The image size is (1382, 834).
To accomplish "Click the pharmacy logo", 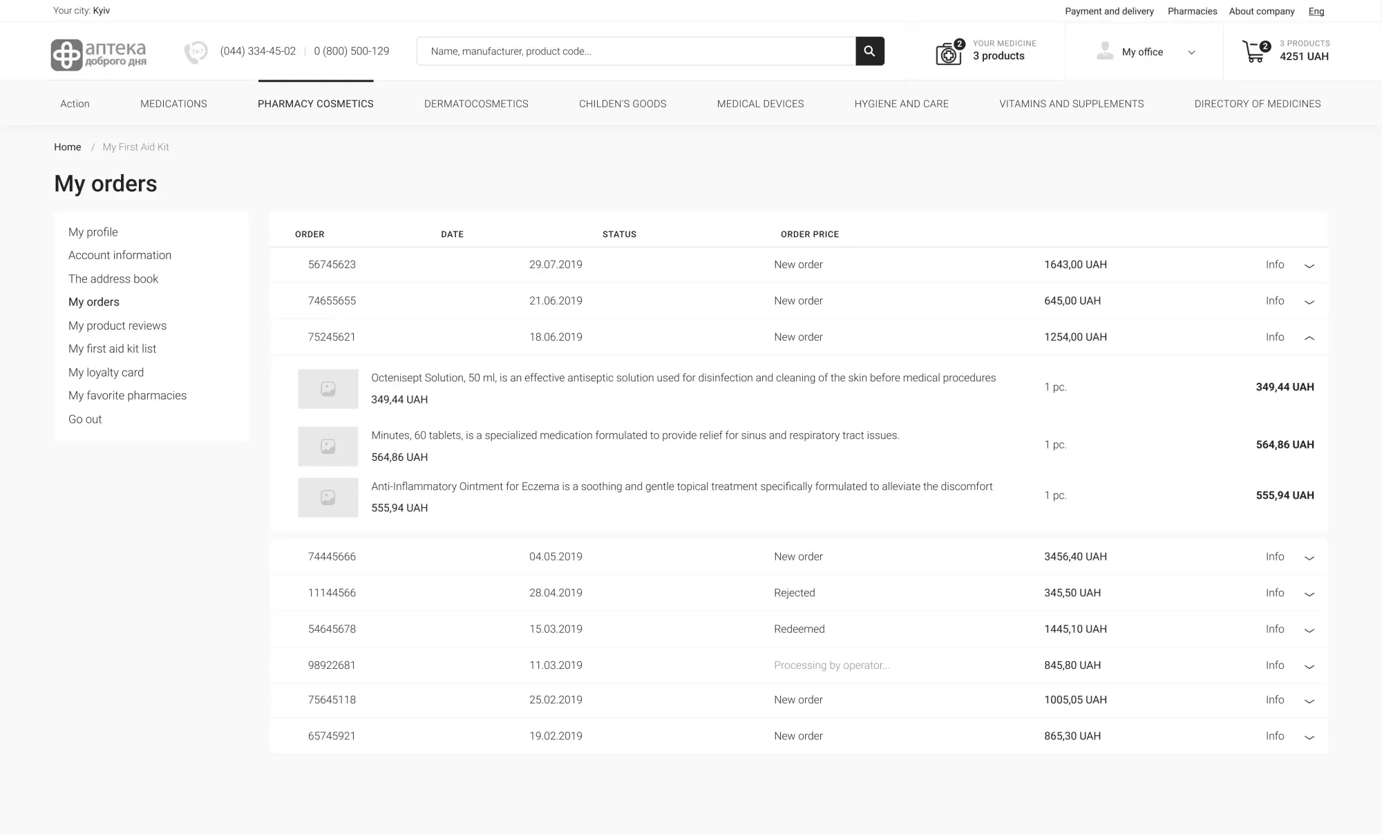I will coord(99,54).
